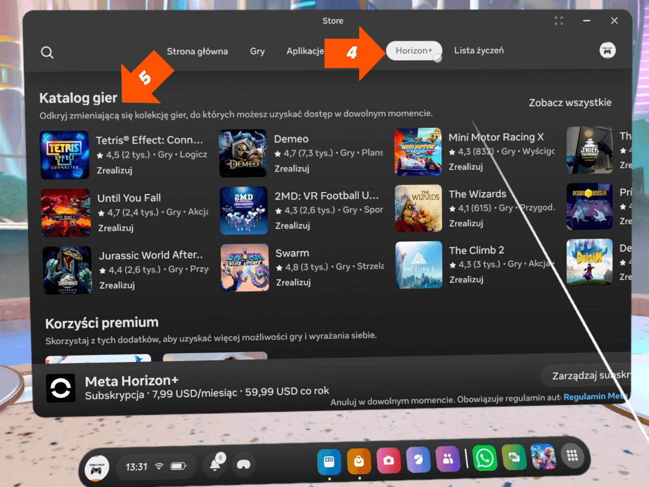Click Zobacz wszystkie link
The height and width of the screenshot is (487, 649).
pyautogui.click(x=570, y=103)
